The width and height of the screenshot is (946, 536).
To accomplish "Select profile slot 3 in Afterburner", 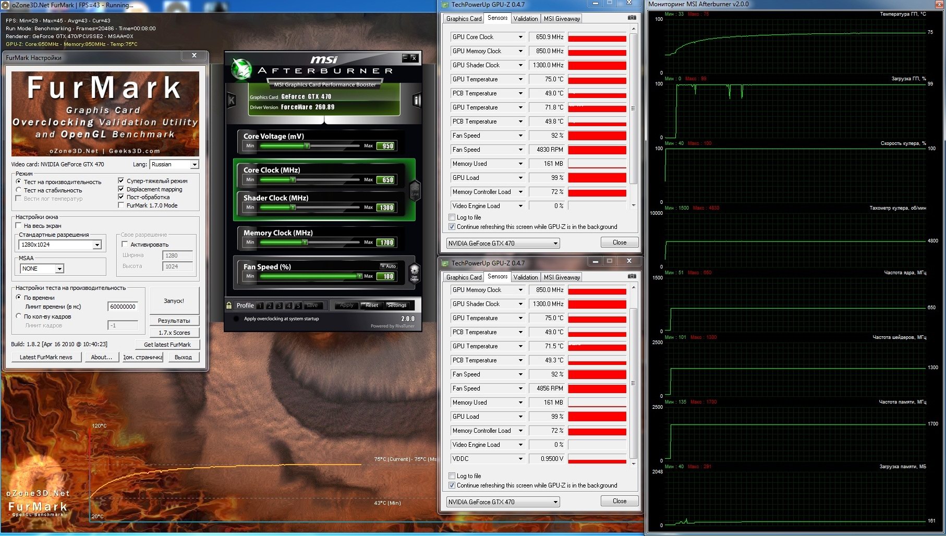I will 279,306.
